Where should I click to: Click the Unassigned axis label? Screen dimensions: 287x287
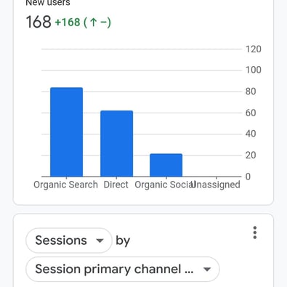(216, 185)
